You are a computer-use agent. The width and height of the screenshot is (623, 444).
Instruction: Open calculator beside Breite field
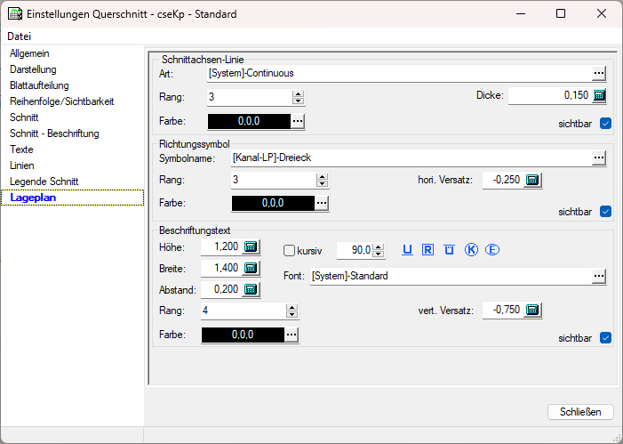coord(252,268)
